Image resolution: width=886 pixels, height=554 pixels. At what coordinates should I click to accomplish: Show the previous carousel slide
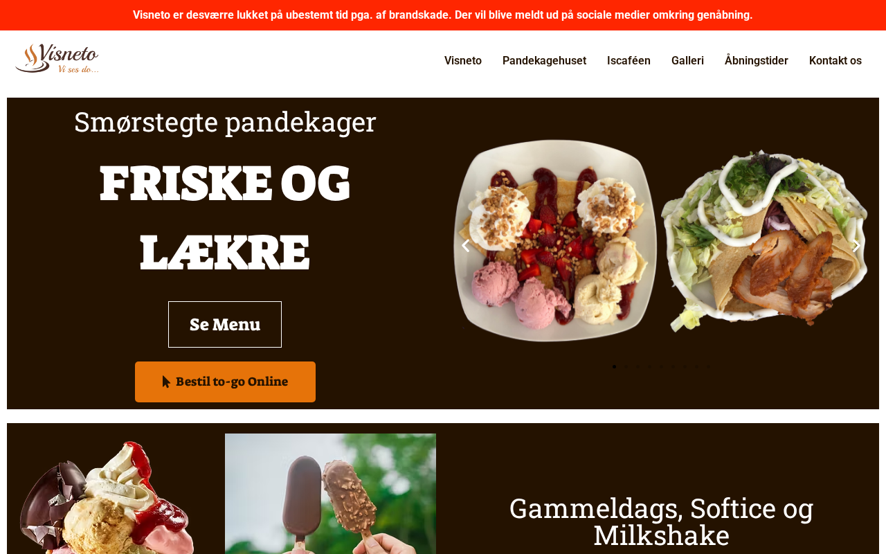point(466,245)
